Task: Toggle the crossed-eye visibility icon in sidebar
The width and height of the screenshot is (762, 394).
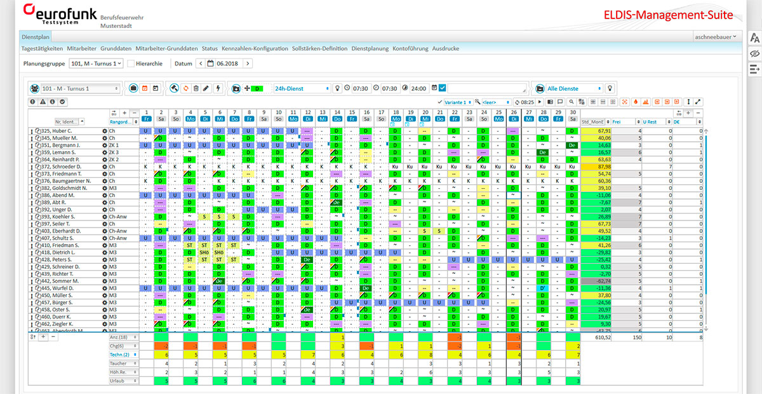Action: (x=754, y=53)
